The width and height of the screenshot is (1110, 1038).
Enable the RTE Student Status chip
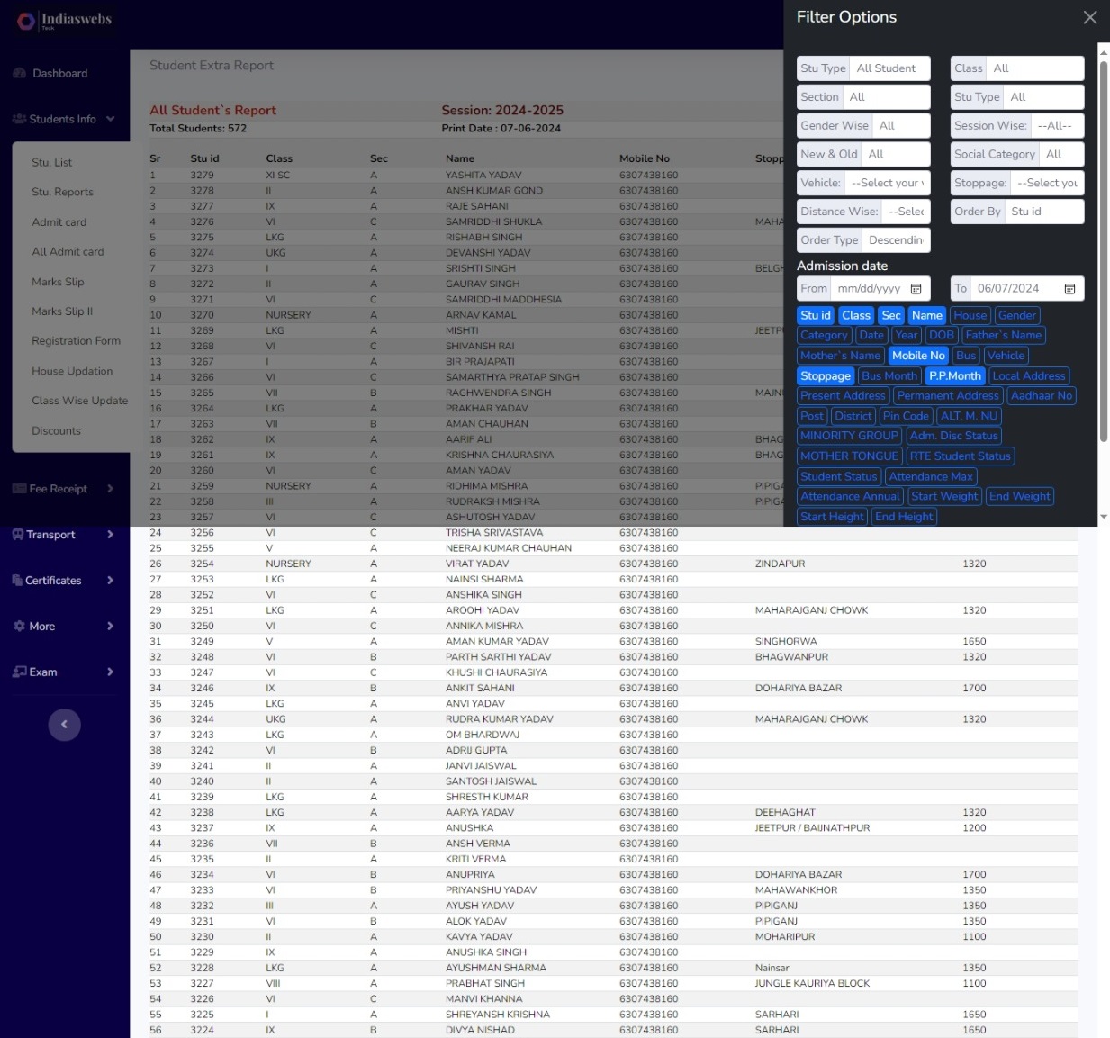tap(961, 456)
